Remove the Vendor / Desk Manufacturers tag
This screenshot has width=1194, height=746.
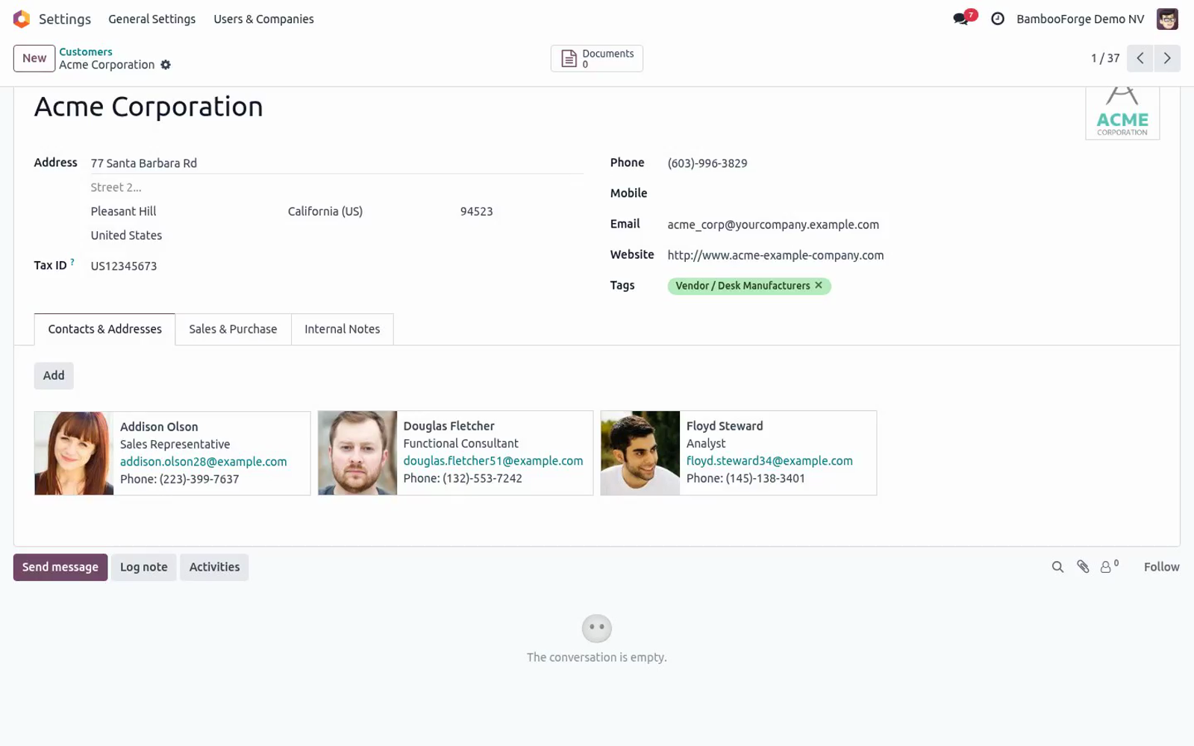[819, 285]
